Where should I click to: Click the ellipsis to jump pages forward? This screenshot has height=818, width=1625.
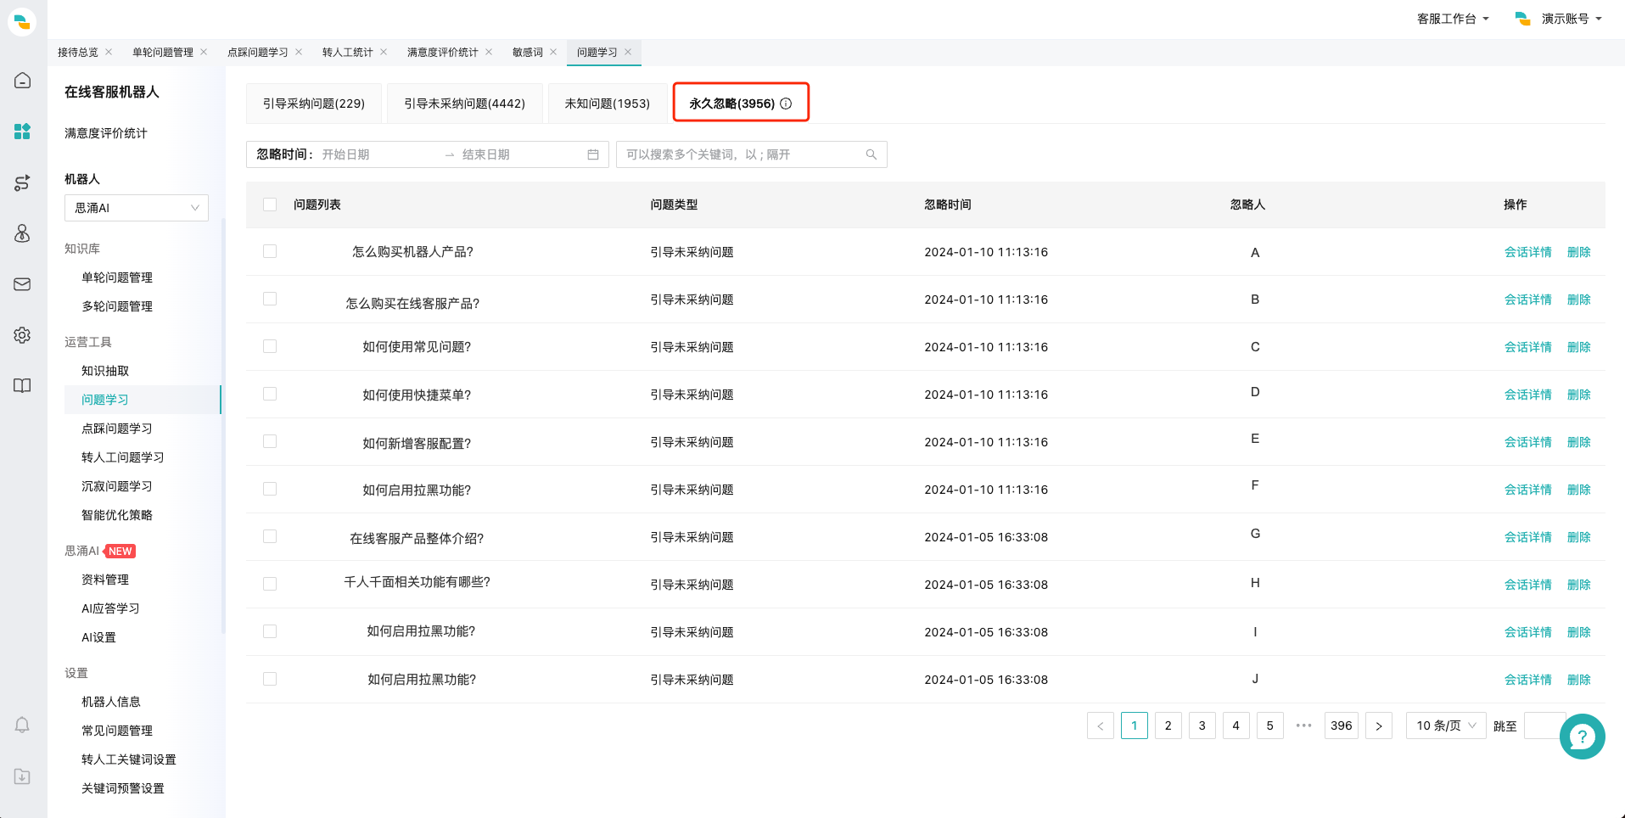[1304, 726]
